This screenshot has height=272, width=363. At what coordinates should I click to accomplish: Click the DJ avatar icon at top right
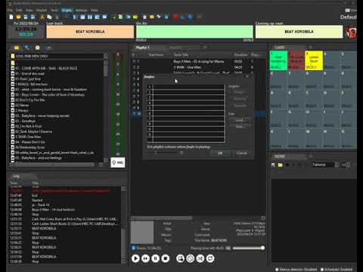click(x=352, y=32)
